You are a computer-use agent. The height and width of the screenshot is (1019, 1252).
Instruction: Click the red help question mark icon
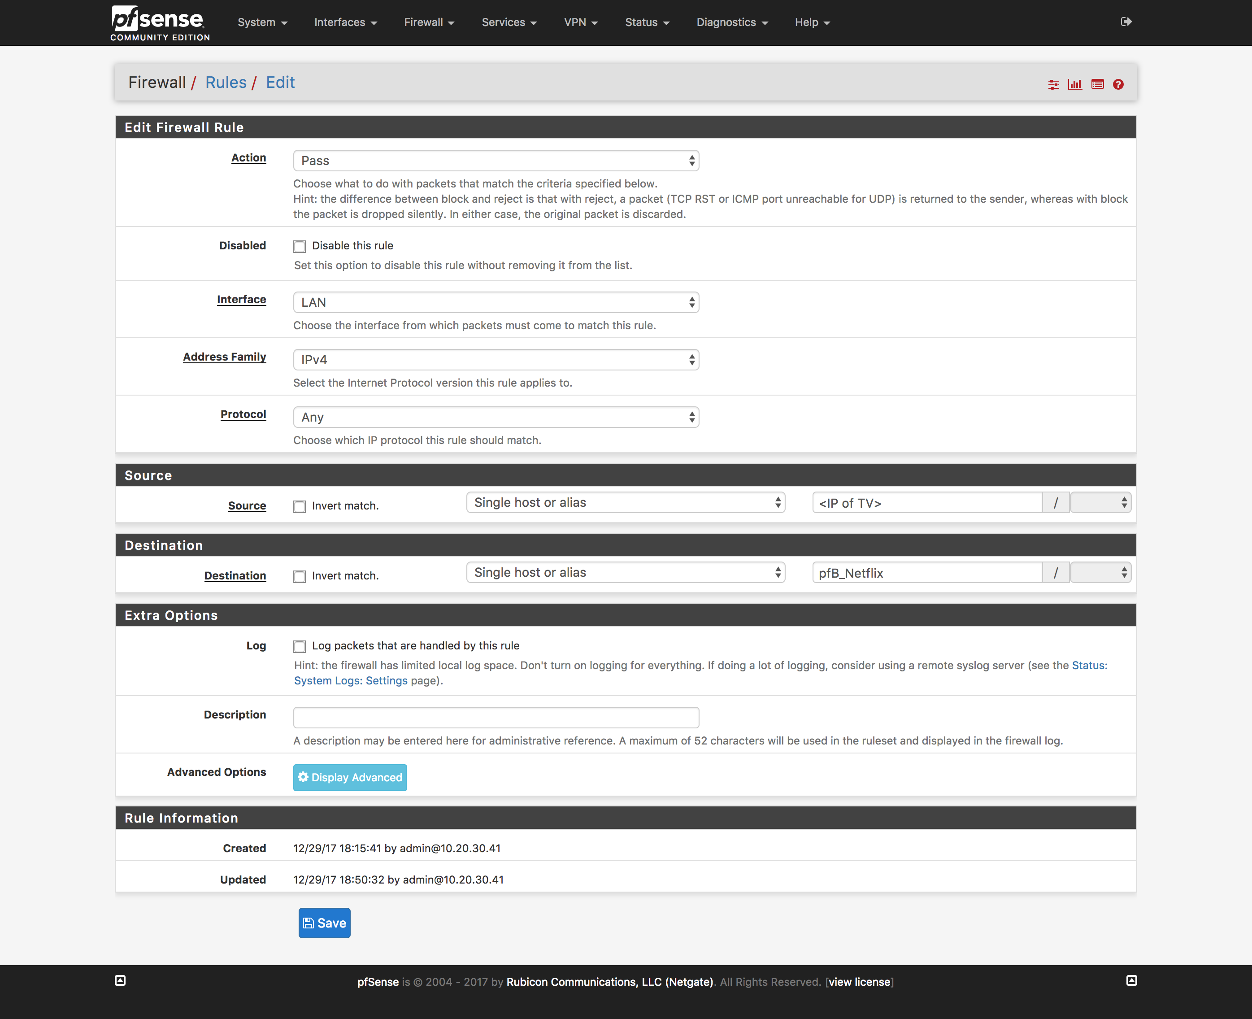(1118, 84)
